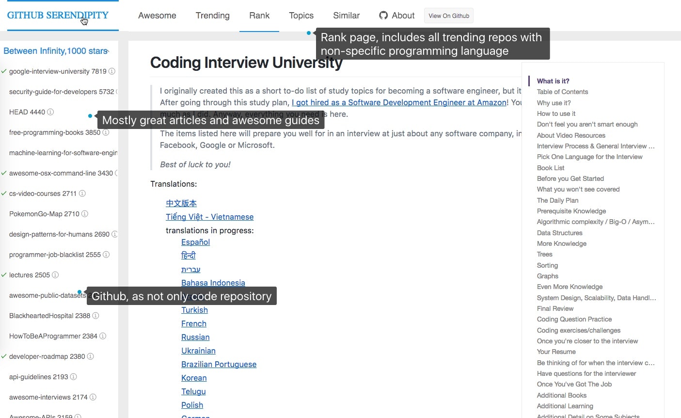Viewport: 681px width, 418px height.
Task: Click the blue annotation dot above the Rank tab
Action: click(309, 33)
